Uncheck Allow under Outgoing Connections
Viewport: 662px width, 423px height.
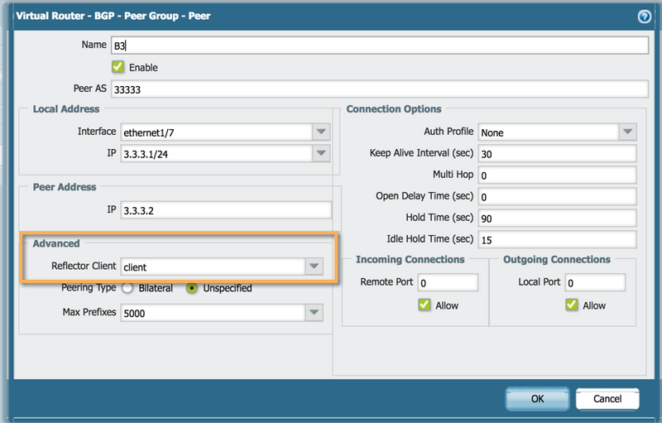[x=571, y=305]
